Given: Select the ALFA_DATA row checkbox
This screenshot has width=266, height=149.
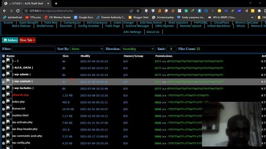Looking at the screenshot, I should click(x=3, y=68).
